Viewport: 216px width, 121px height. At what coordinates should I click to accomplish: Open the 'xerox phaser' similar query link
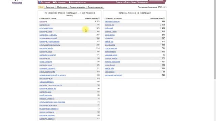pos(110,65)
